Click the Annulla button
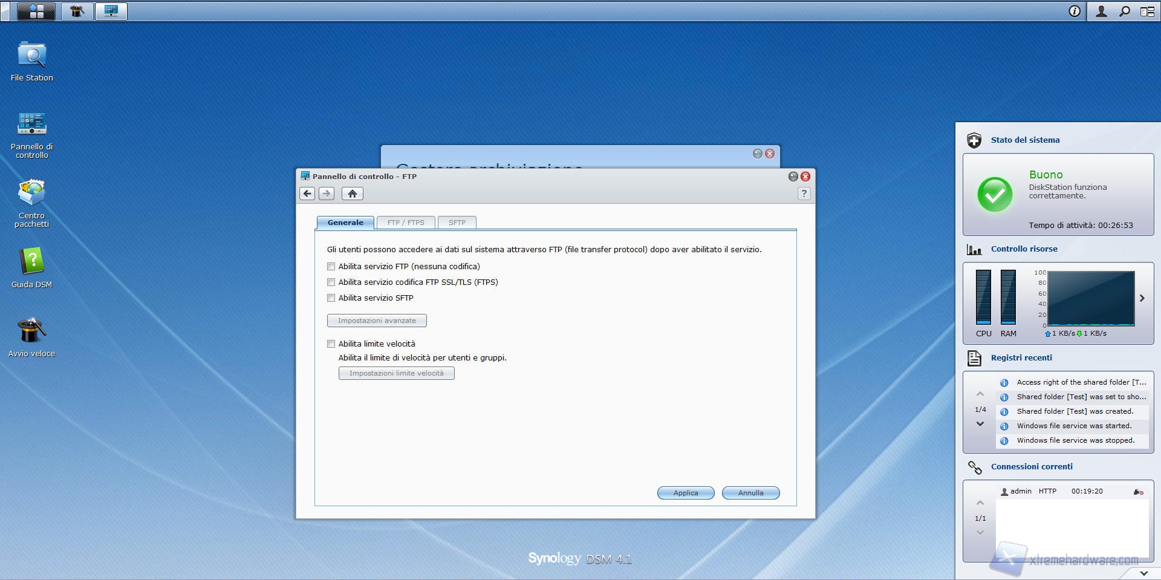The image size is (1161, 580). pos(750,493)
